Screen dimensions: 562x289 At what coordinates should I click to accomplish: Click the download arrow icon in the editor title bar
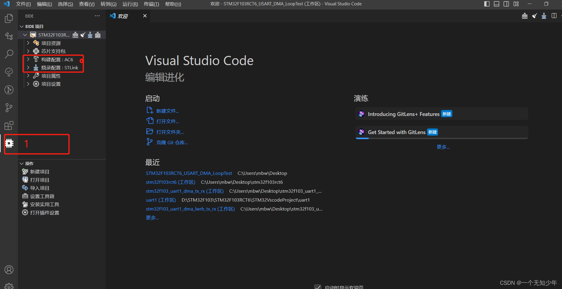tap(544, 16)
